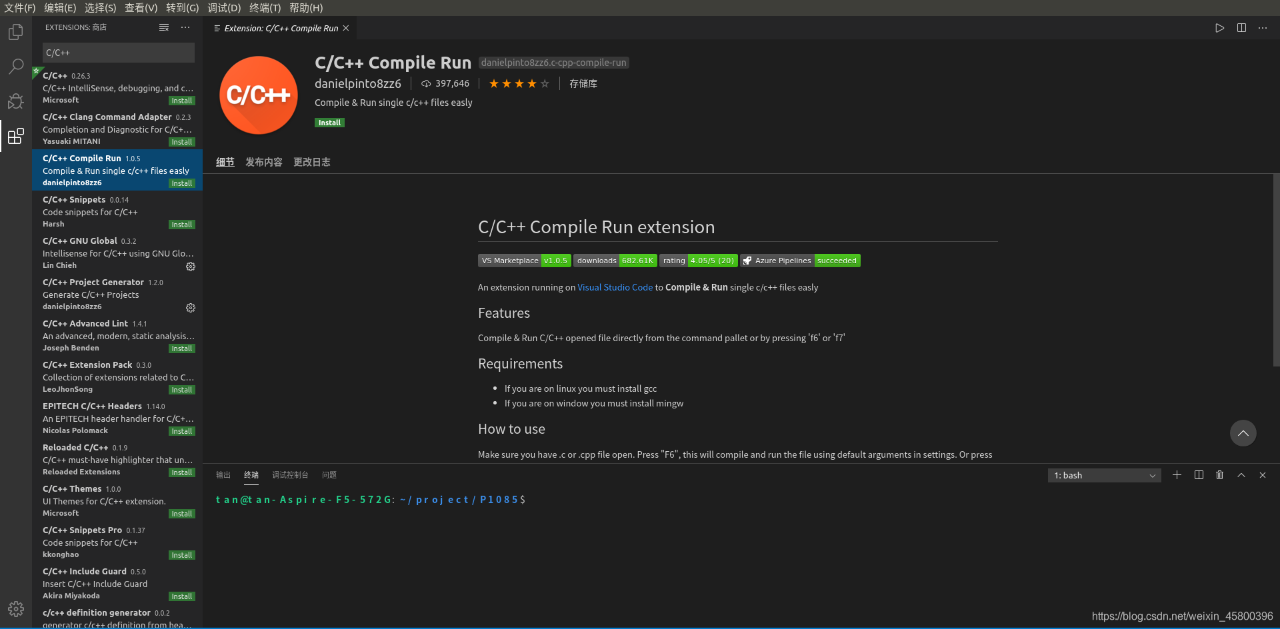Screen dimensions: 1280x629
Task: Click the C/C++ Compile Run extension logo
Action: point(259,95)
